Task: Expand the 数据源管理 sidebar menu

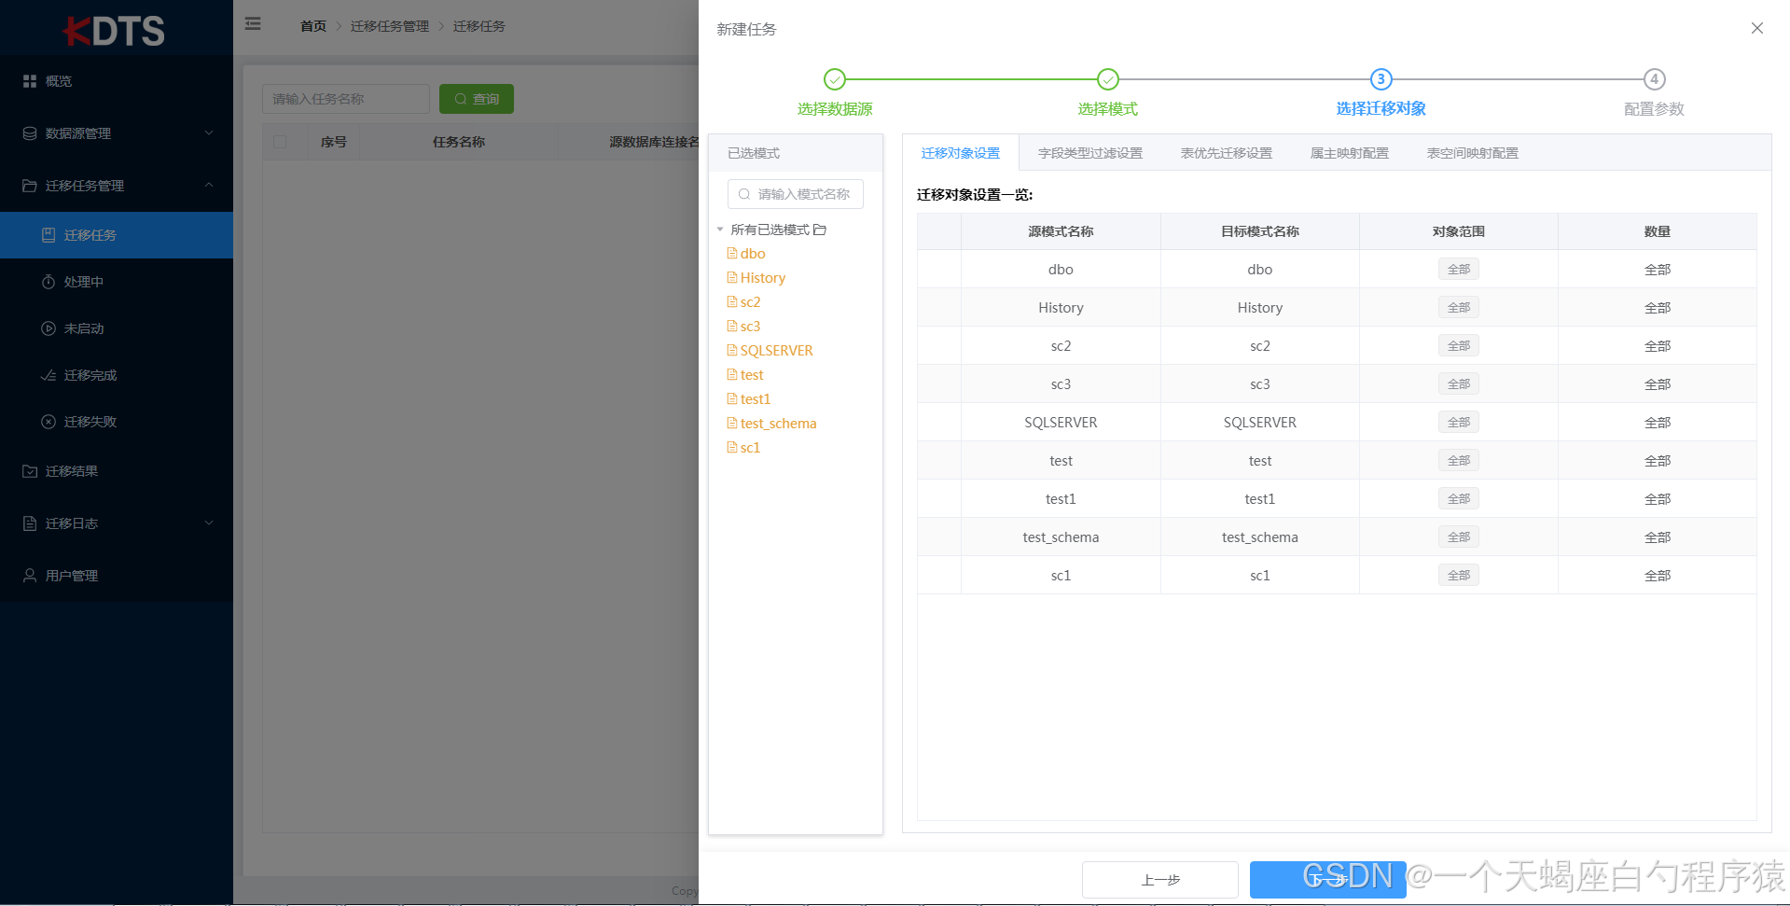Action: click(76, 133)
